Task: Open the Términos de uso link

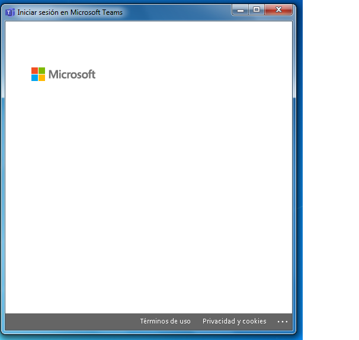Action: coord(165,321)
